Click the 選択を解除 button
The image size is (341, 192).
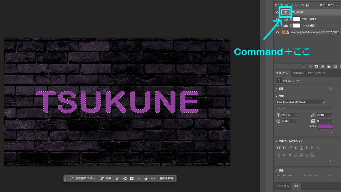pos(166,178)
